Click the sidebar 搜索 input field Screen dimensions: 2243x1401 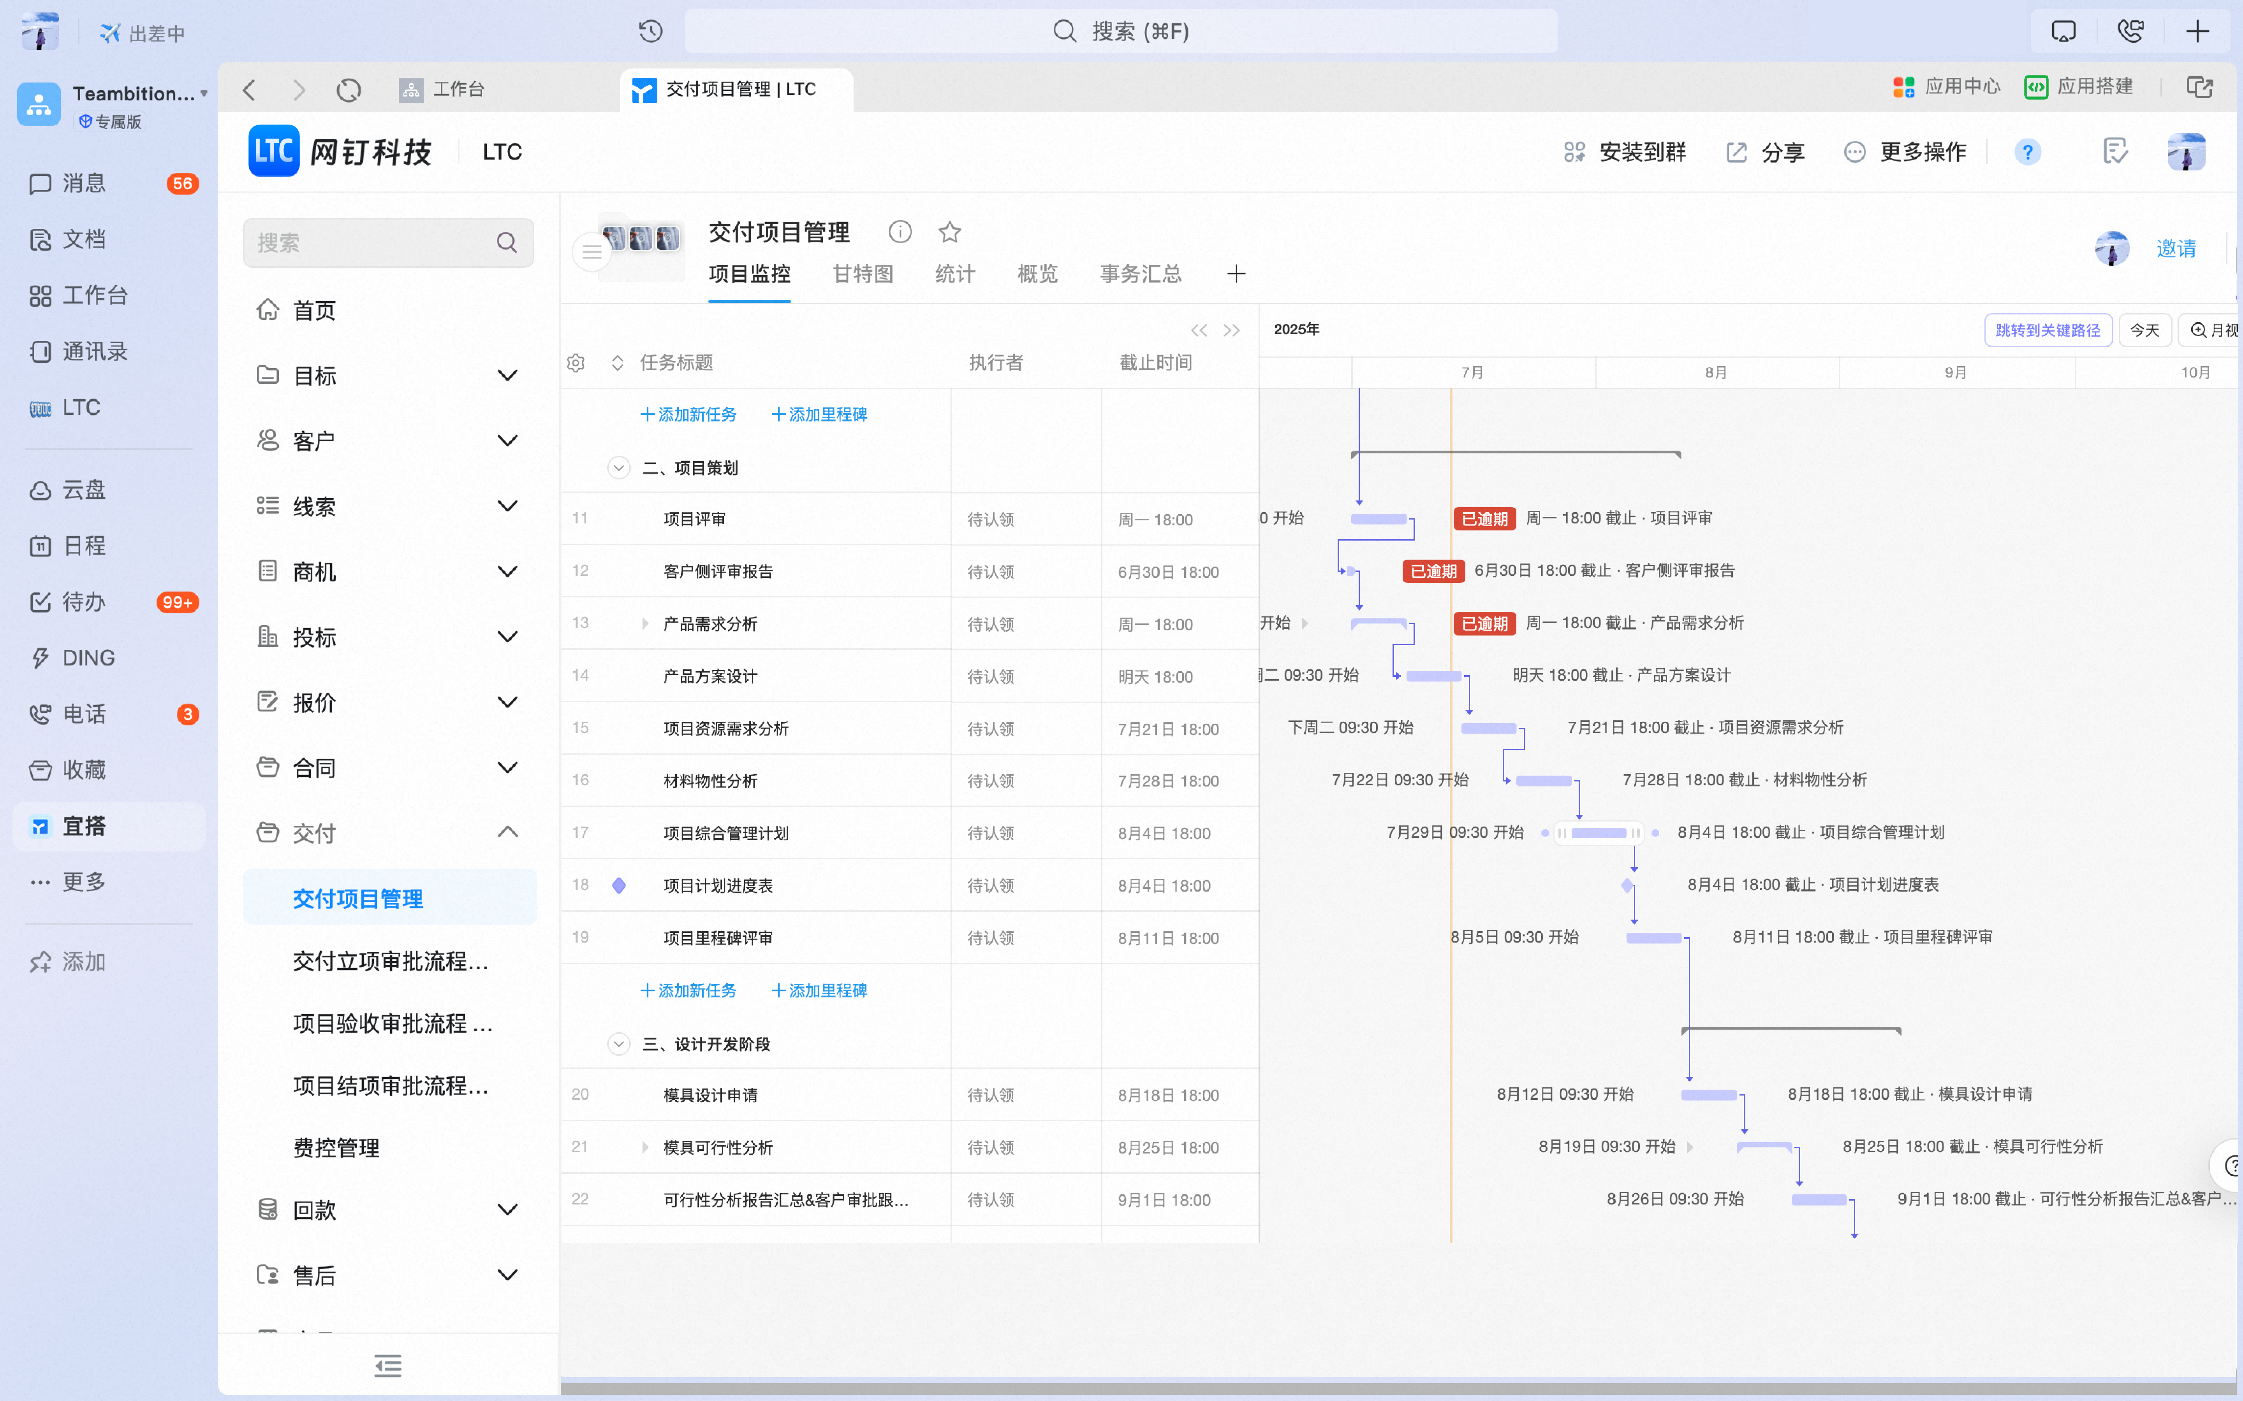(x=387, y=243)
